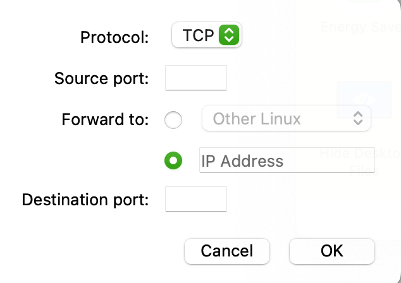Click the Destination port input field
This screenshot has width=401, height=283.
(195, 200)
